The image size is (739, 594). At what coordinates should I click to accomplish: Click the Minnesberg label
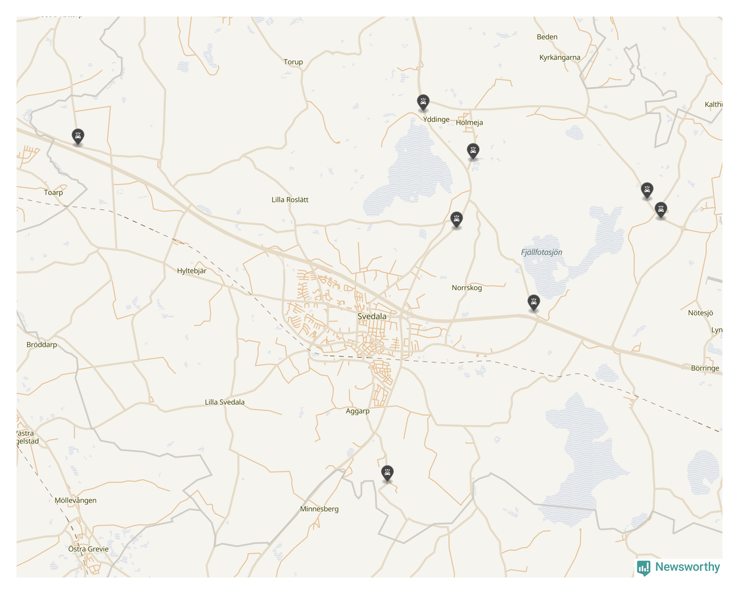[319, 509]
